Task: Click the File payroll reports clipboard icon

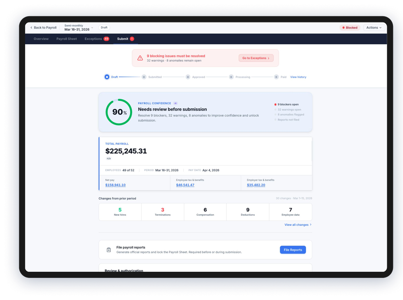Action: pos(109,250)
